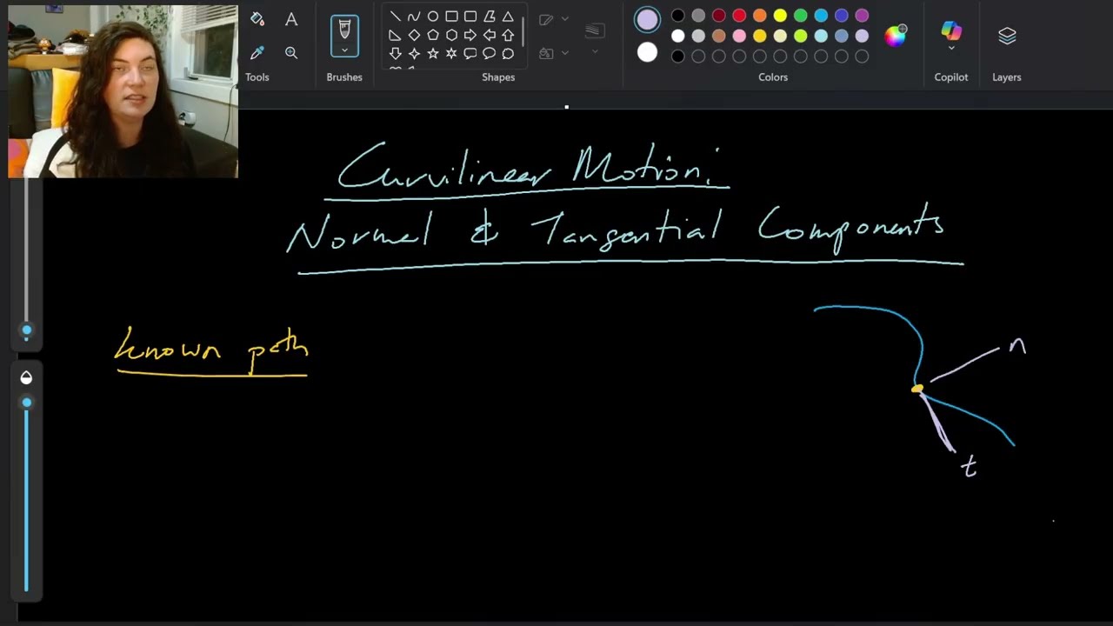1113x626 pixels.
Task: Adjust the brush size slider handle
Action: pyautogui.click(x=26, y=330)
